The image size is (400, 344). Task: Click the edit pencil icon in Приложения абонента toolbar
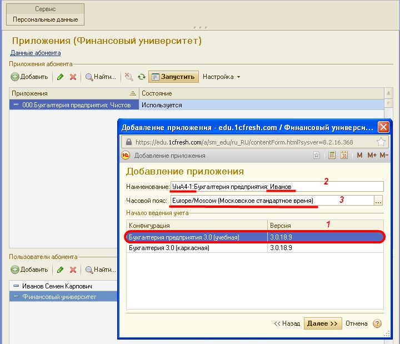click(x=61, y=77)
